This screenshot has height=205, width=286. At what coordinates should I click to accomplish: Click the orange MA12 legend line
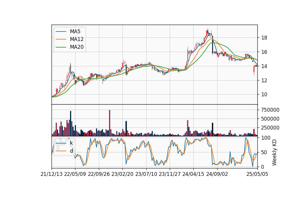pos(61,39)
